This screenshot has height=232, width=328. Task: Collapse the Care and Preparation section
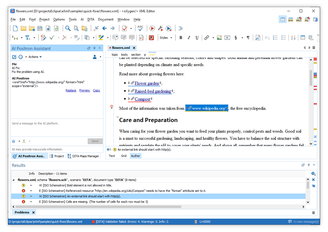(118, 117)
